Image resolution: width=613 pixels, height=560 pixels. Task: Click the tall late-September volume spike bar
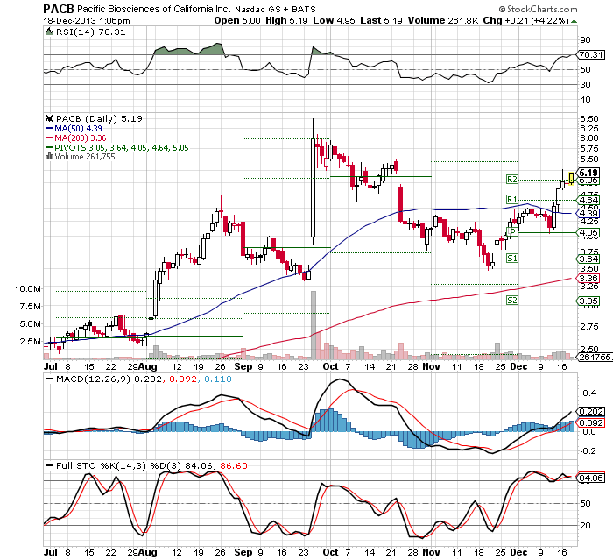pyautogui.click(x=314, y=325)
